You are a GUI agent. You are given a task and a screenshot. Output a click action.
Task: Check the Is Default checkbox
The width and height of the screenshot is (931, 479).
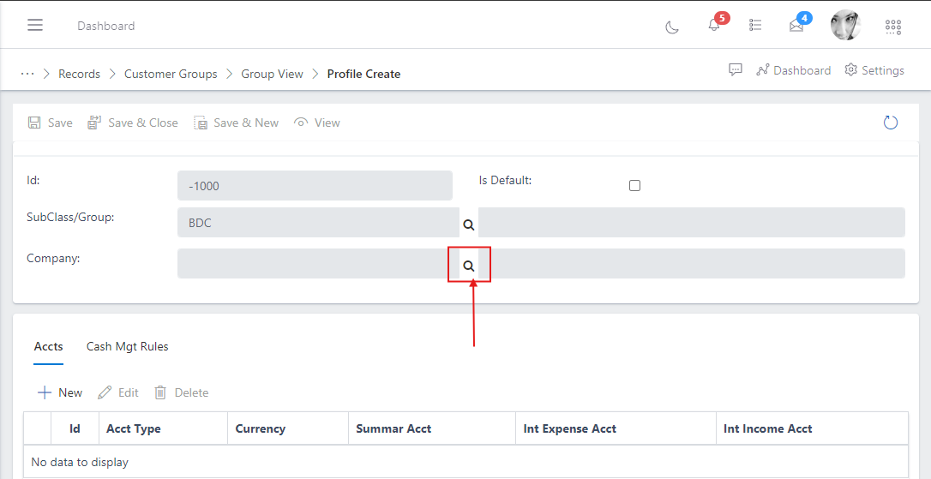pos(634,186)
